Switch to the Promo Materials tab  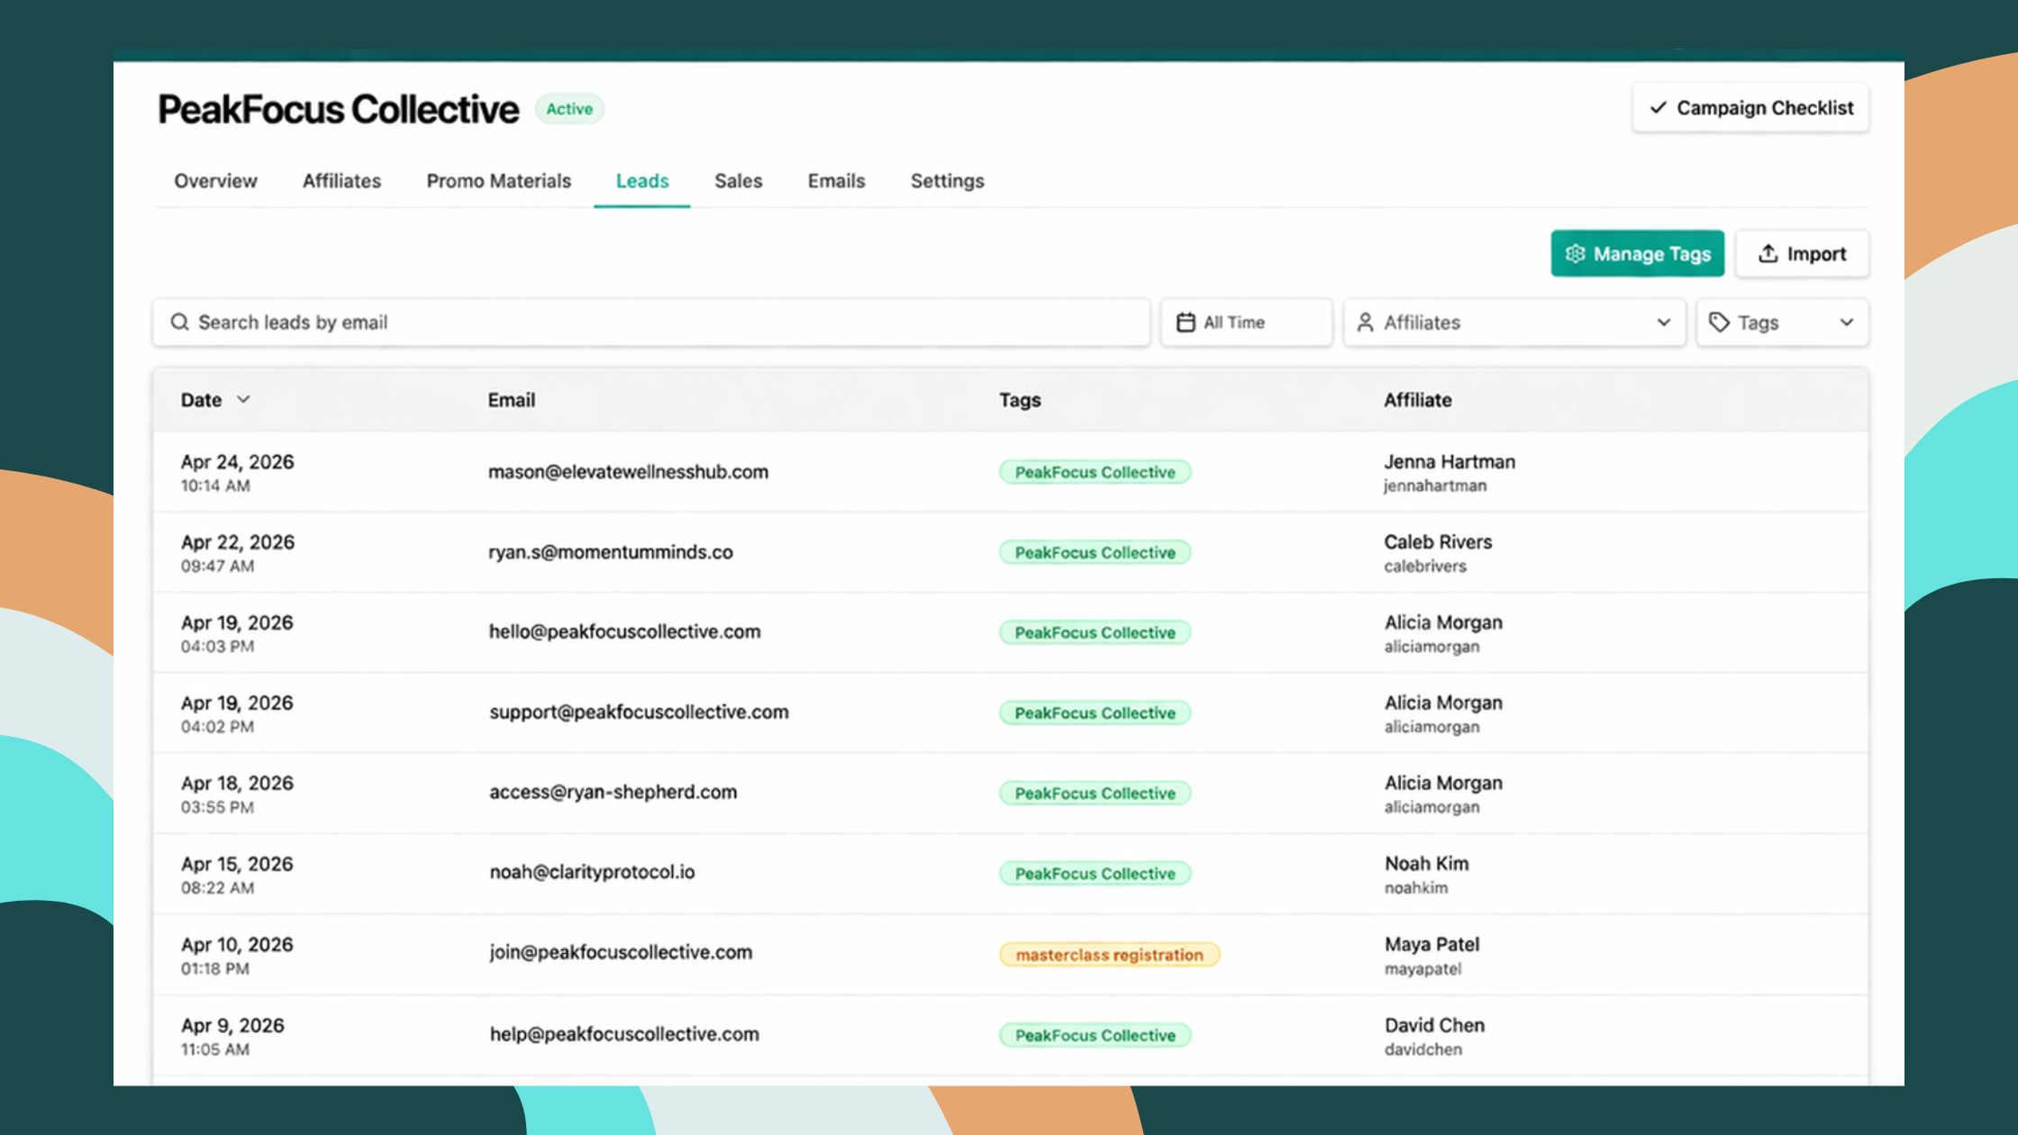click(498, 180)
